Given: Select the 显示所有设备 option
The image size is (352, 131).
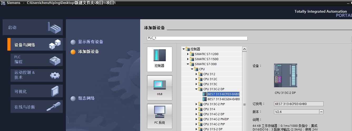Looking at the screenshot, I should click(x=90, y=42).
